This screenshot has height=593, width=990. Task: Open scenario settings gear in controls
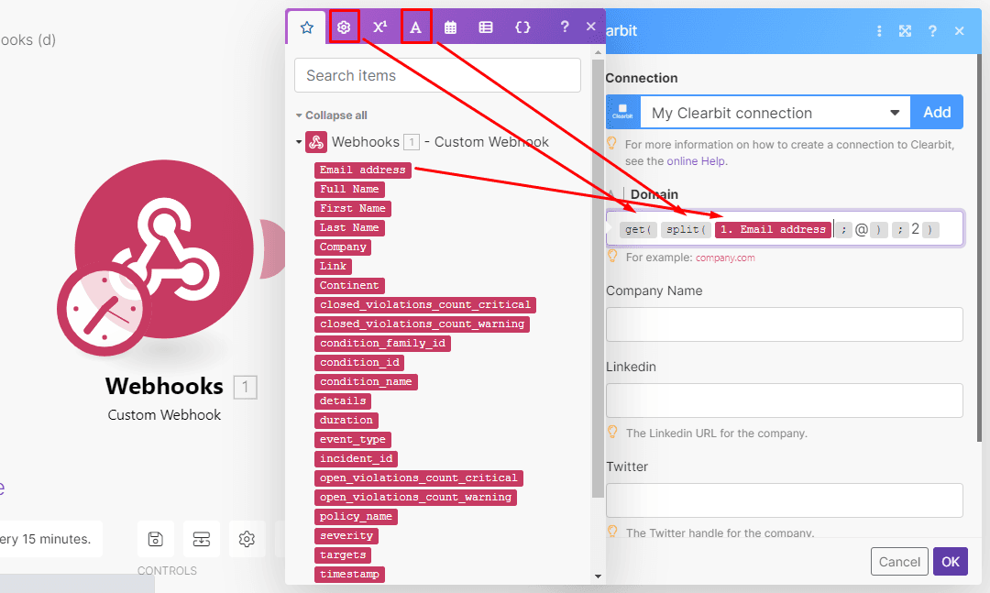point(247,539)
